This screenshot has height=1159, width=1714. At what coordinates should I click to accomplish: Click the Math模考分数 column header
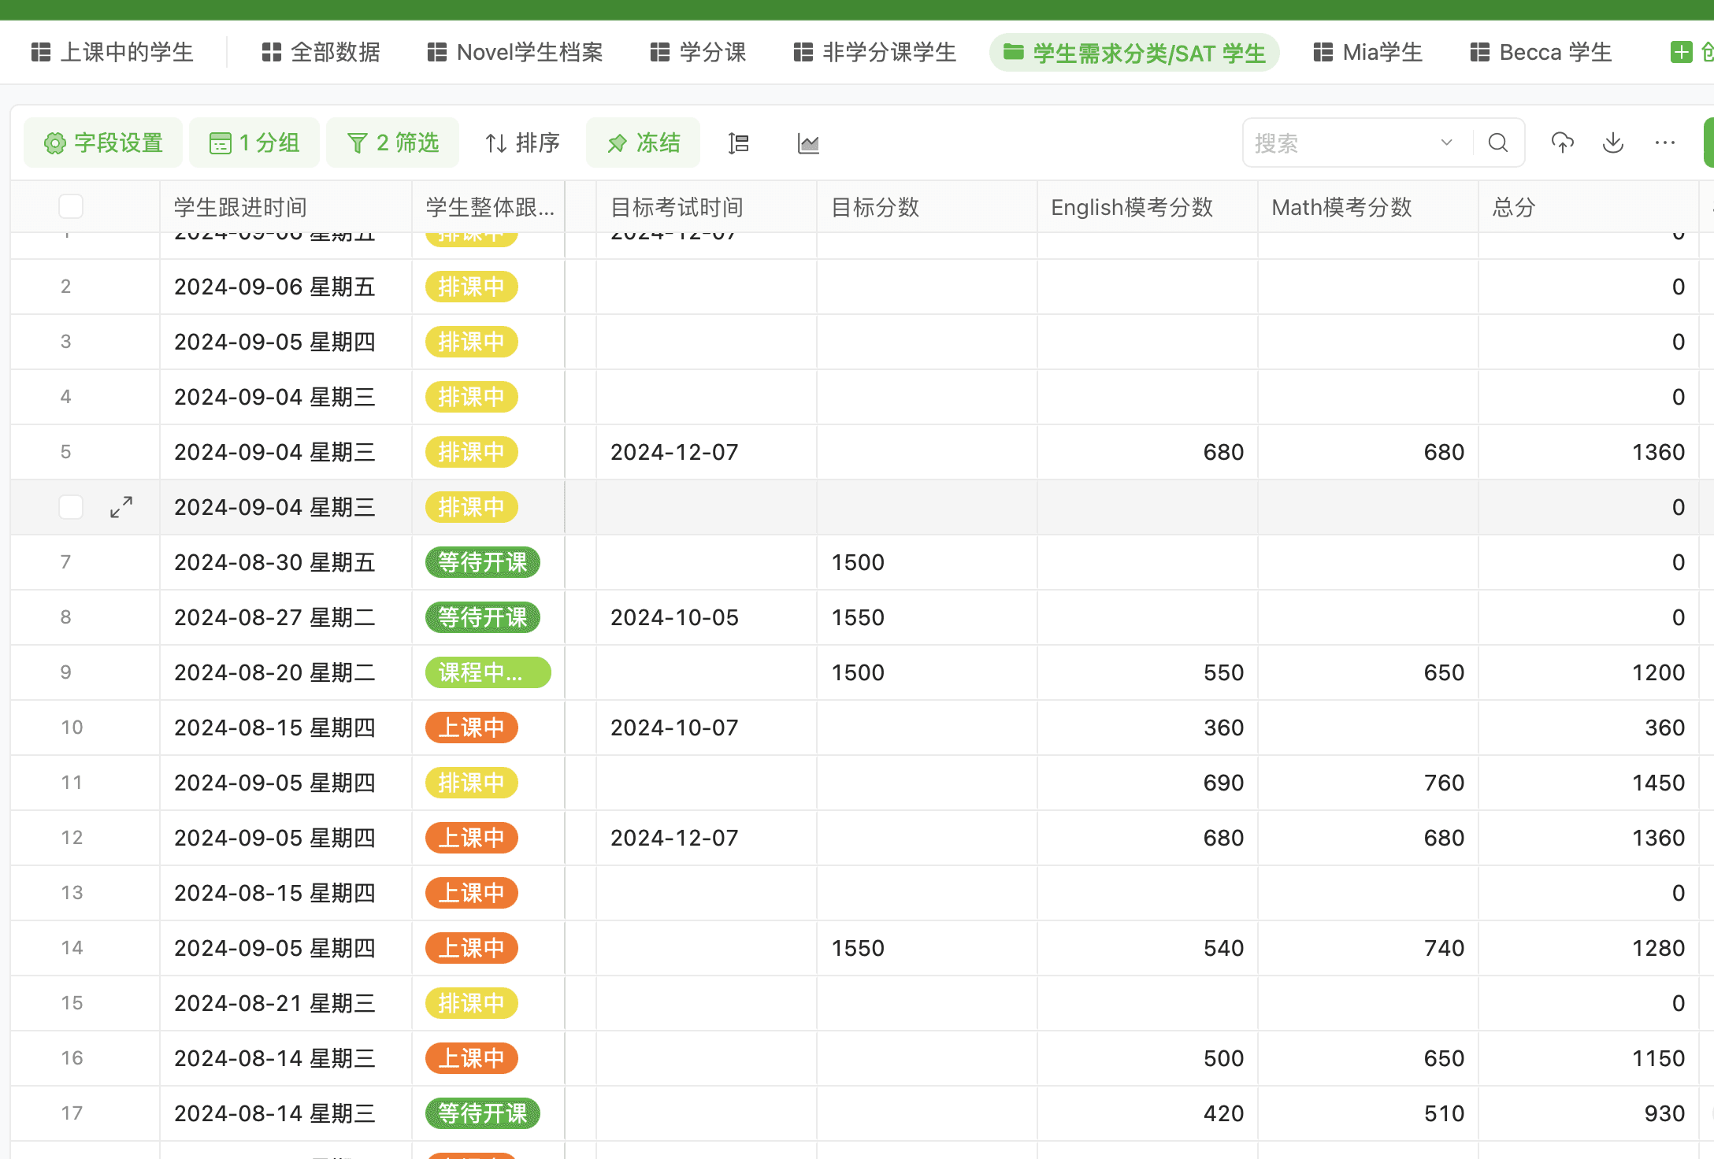coord(1368,207)
